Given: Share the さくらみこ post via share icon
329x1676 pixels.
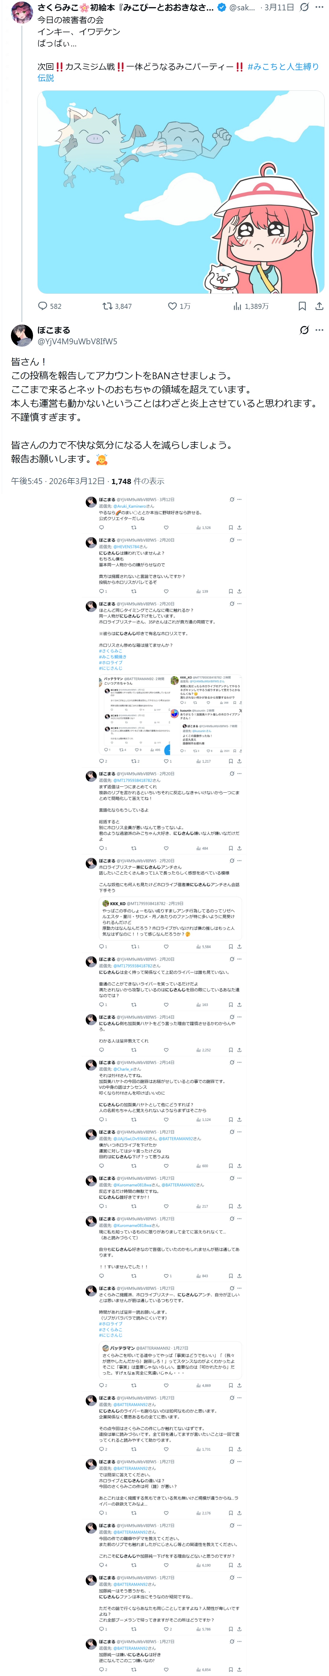Looking at the screenshot, I should (x=319, y=306).
